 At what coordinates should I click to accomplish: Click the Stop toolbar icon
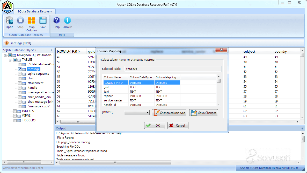[x=20, y=20]
